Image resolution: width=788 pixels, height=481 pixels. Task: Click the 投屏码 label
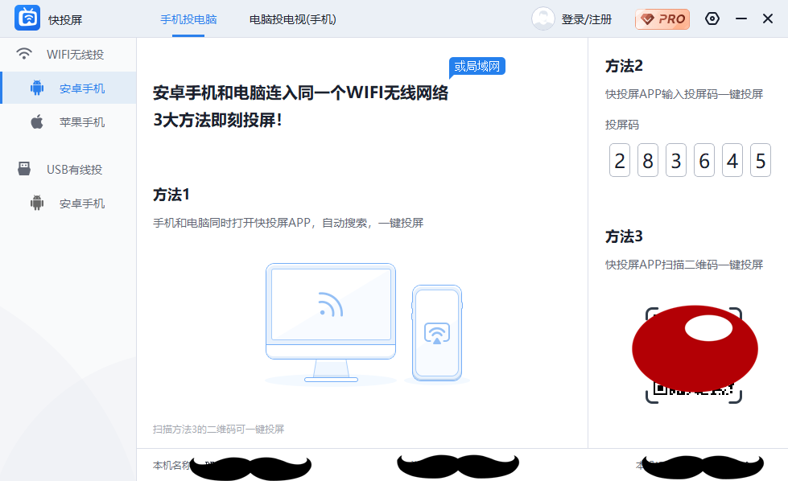pyautogui.click(x=622, y=125)
